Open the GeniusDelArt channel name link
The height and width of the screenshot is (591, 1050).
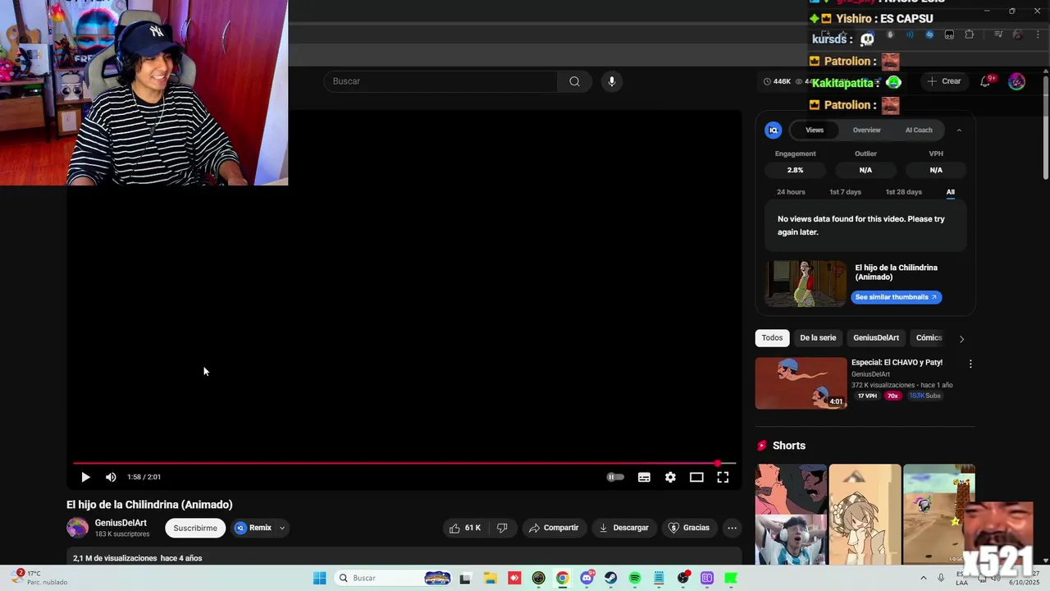[x=121, y=523]
